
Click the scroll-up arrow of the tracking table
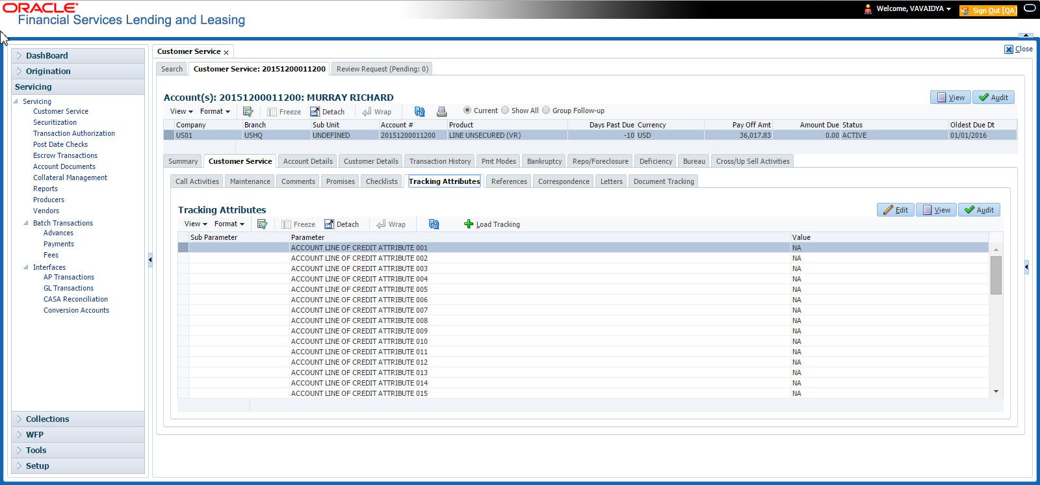coord(996,250)
